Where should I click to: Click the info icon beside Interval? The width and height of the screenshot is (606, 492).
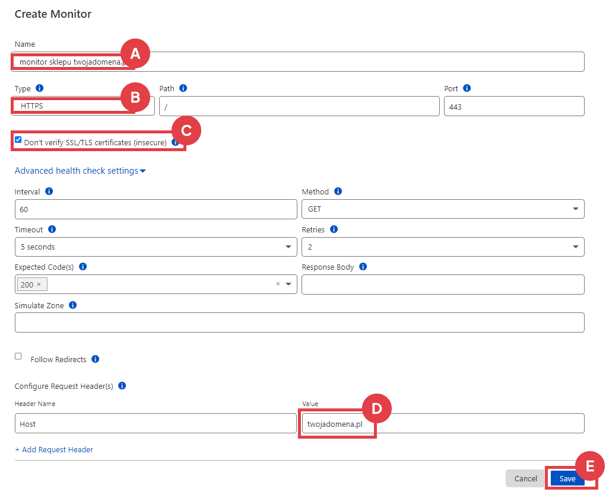(49, 191)
